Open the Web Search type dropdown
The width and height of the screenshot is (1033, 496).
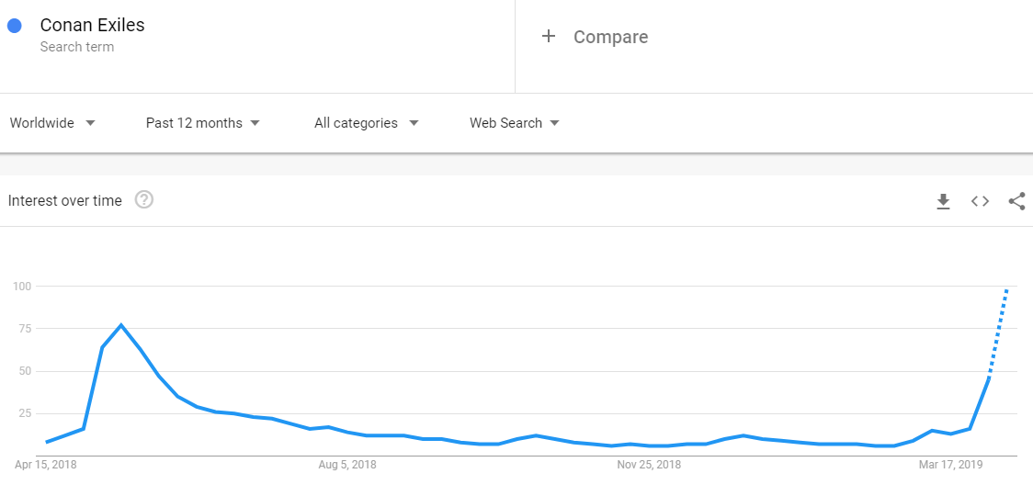tap(515, 123)
